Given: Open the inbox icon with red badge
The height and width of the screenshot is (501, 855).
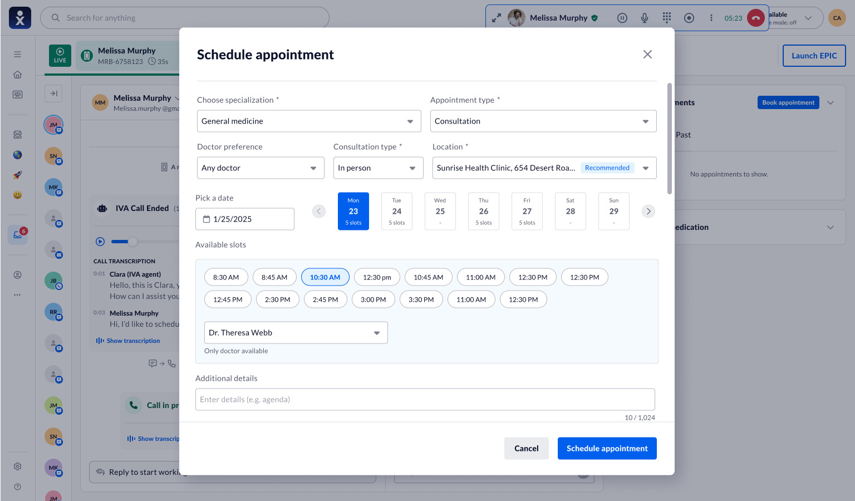Looking at the screenshot, I should pos(17,234).
